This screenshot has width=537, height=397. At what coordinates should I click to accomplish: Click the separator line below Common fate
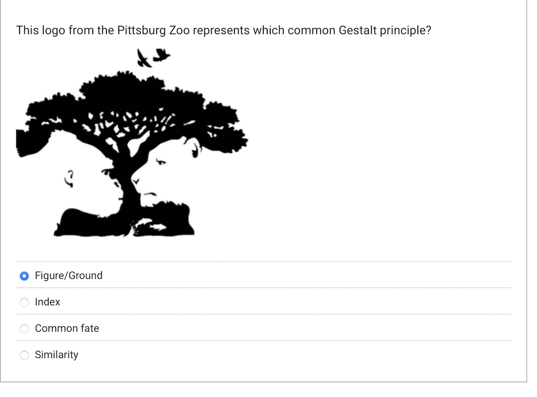[x=264, y=341]
